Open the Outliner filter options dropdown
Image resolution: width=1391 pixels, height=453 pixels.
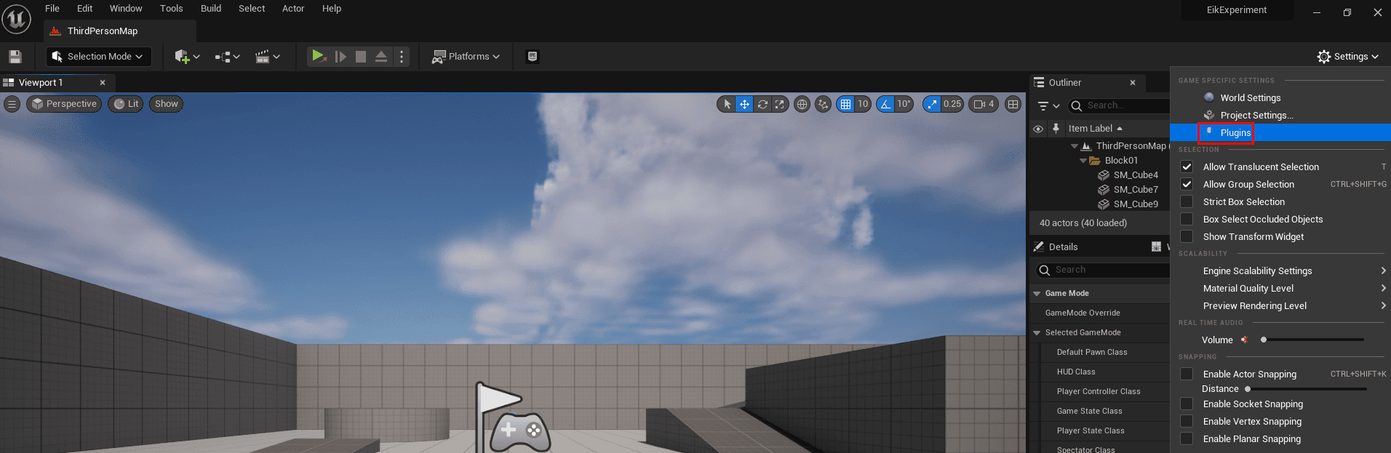pyautogui.click(x=1048, y=106)
